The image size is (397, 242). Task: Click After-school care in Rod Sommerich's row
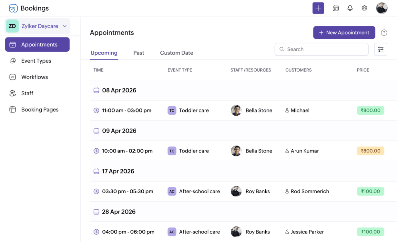[x=199, y=191]
